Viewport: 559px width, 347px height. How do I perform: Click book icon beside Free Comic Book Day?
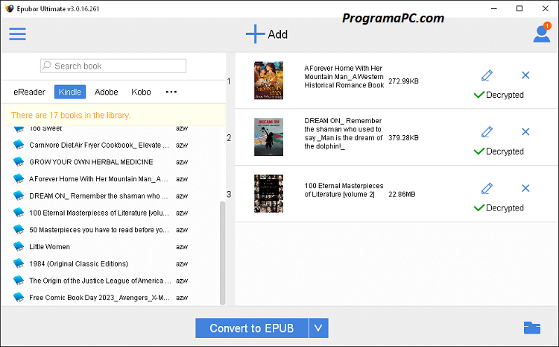pos(19,298)
